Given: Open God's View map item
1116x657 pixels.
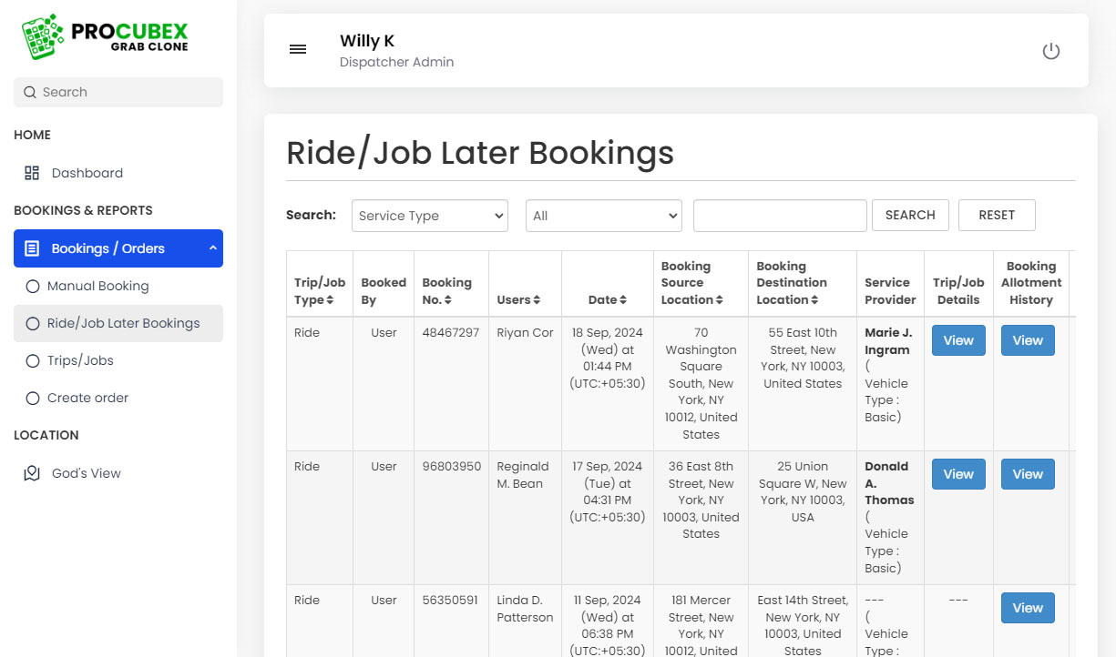Looking at the screenshot, I should point(86,473).
